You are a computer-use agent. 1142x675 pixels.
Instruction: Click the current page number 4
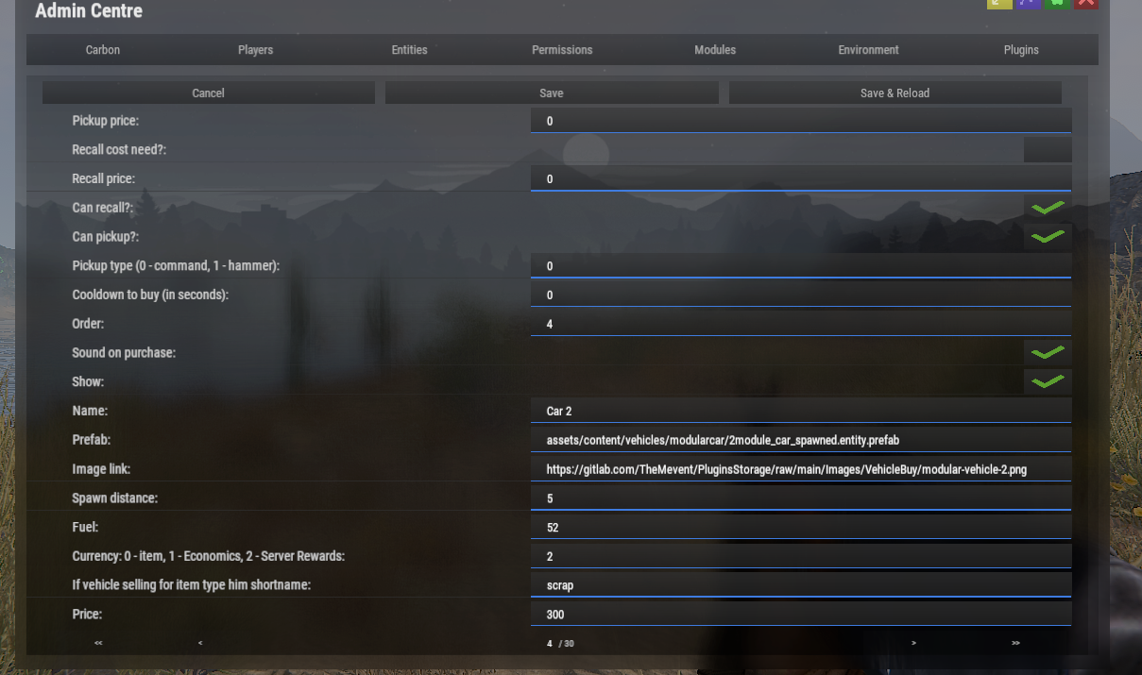[x=550, y=643]
